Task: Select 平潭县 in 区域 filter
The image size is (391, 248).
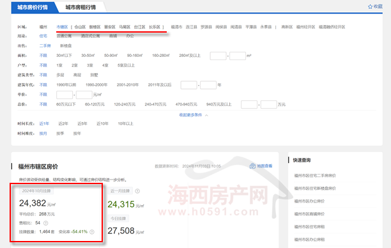Action: click(x=251, y=27)
